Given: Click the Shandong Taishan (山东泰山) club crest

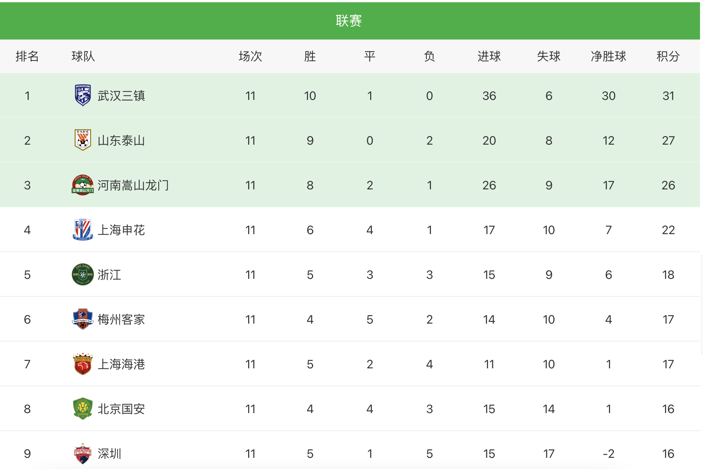Looking at the screenshot, I should click(x=82, y=140).
